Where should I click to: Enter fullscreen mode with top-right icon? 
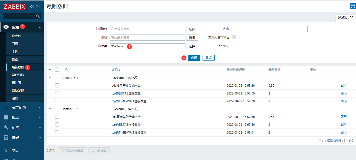coord(353,7)
